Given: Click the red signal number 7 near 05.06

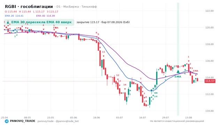Looking at the screenshot, I should (66, 28).
